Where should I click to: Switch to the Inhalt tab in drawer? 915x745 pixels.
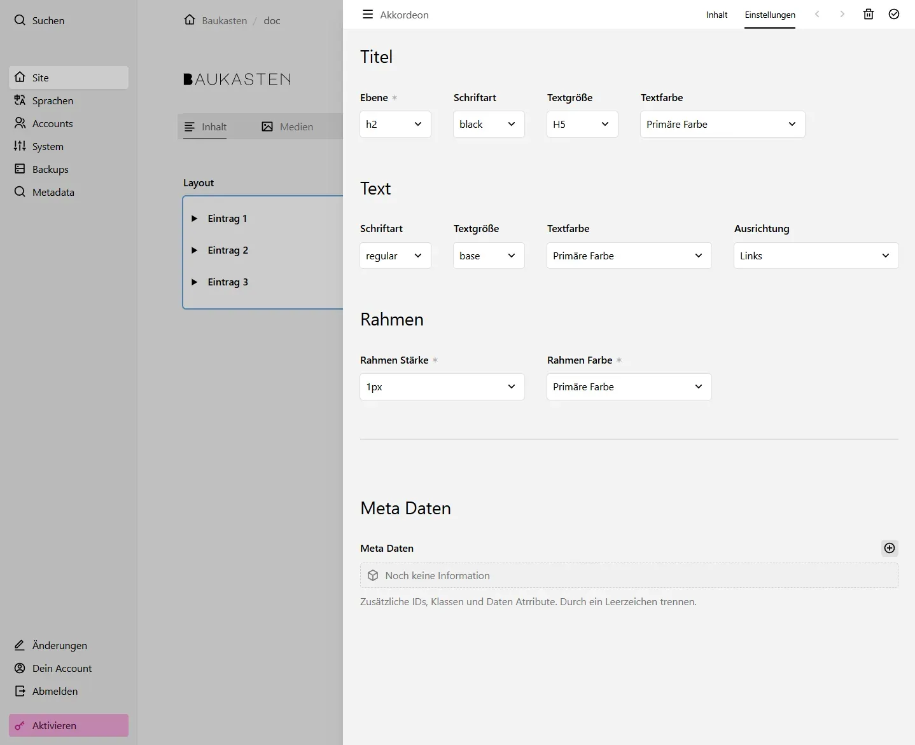(x=716, y=15)
